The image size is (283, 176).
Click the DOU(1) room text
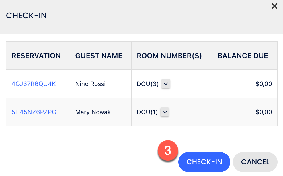147,112
